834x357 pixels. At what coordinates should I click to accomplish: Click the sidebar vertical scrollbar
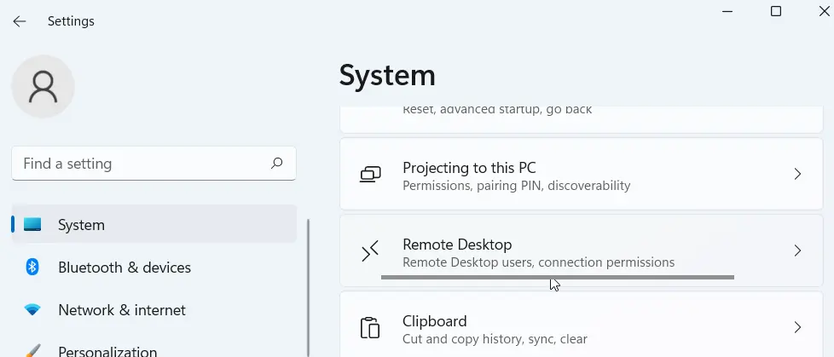click(x=309, y=287)
